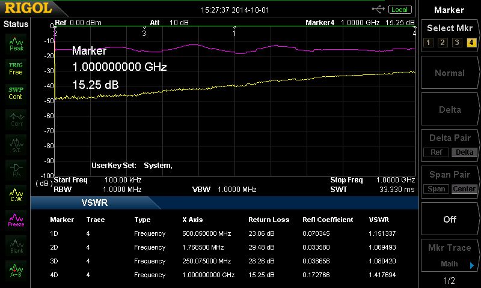The width and height of the screenshot is (481, 288).
Task: Choose the Delta marker softkey
Action: (450, 110)
